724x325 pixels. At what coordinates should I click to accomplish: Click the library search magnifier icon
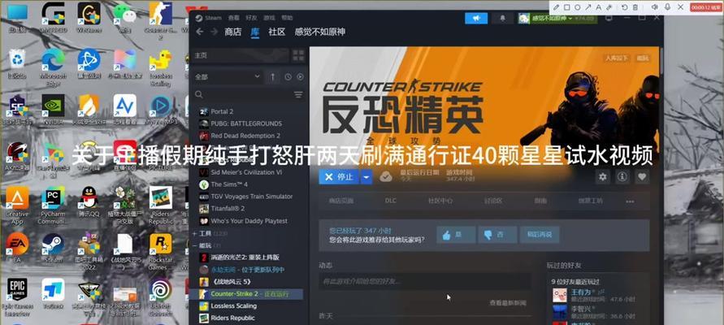tap(199, 94)
